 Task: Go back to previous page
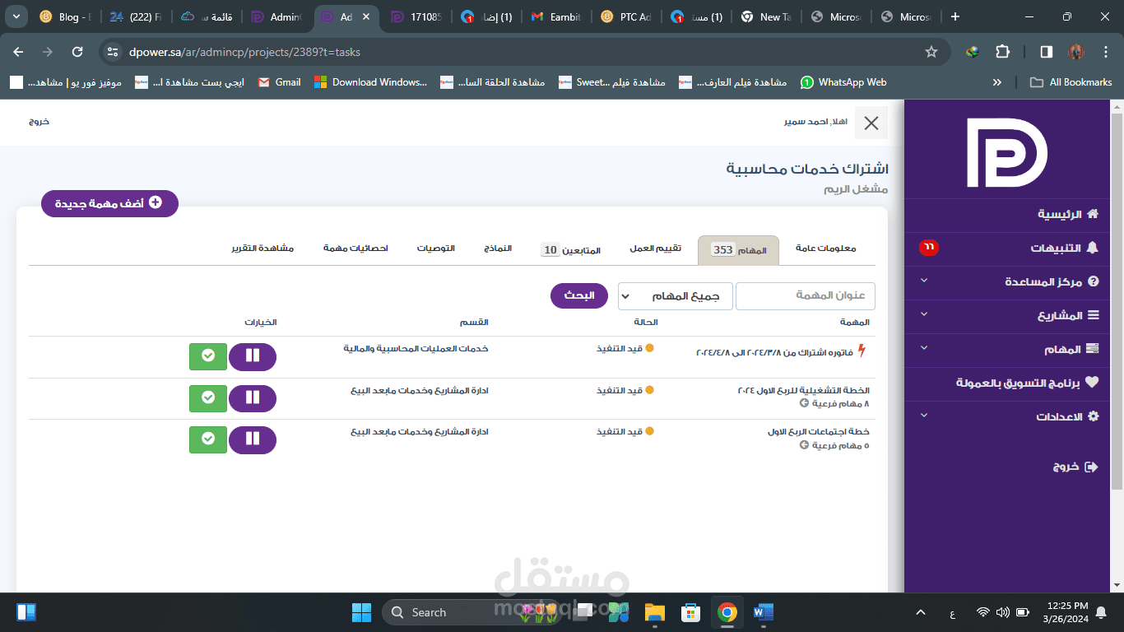point(19,52)
